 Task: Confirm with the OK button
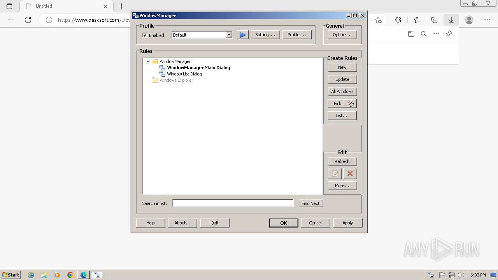pyautogui.click(x=284, y=223)
